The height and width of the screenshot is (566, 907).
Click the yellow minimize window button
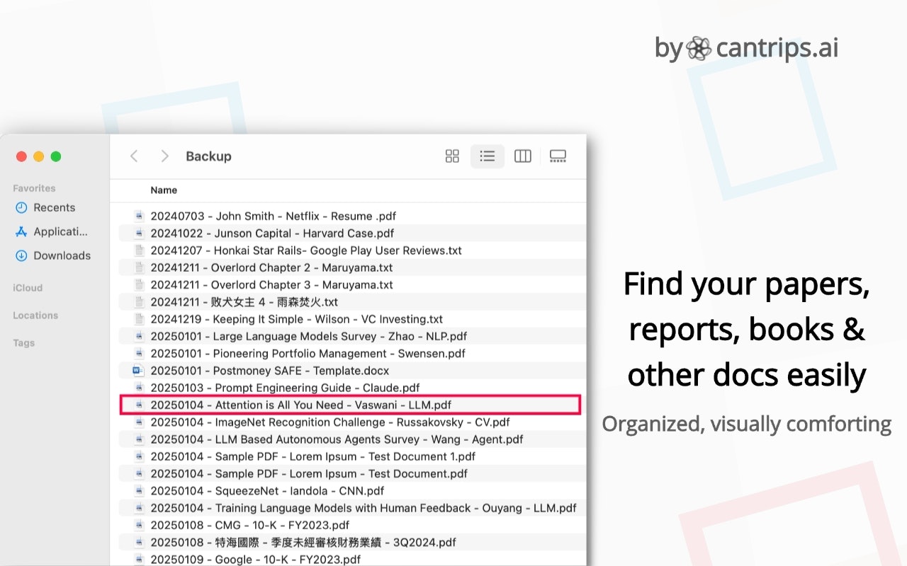point(38,156)
